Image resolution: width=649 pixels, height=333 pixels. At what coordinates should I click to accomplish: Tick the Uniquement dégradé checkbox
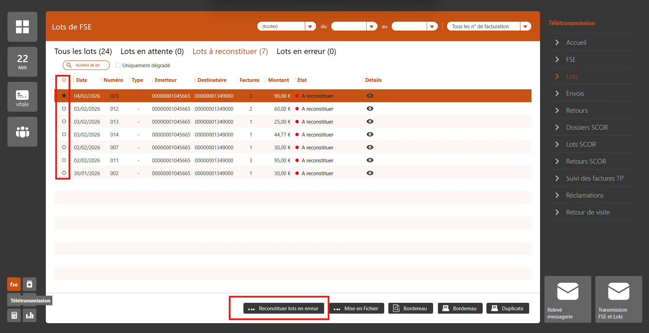(118, 65)
